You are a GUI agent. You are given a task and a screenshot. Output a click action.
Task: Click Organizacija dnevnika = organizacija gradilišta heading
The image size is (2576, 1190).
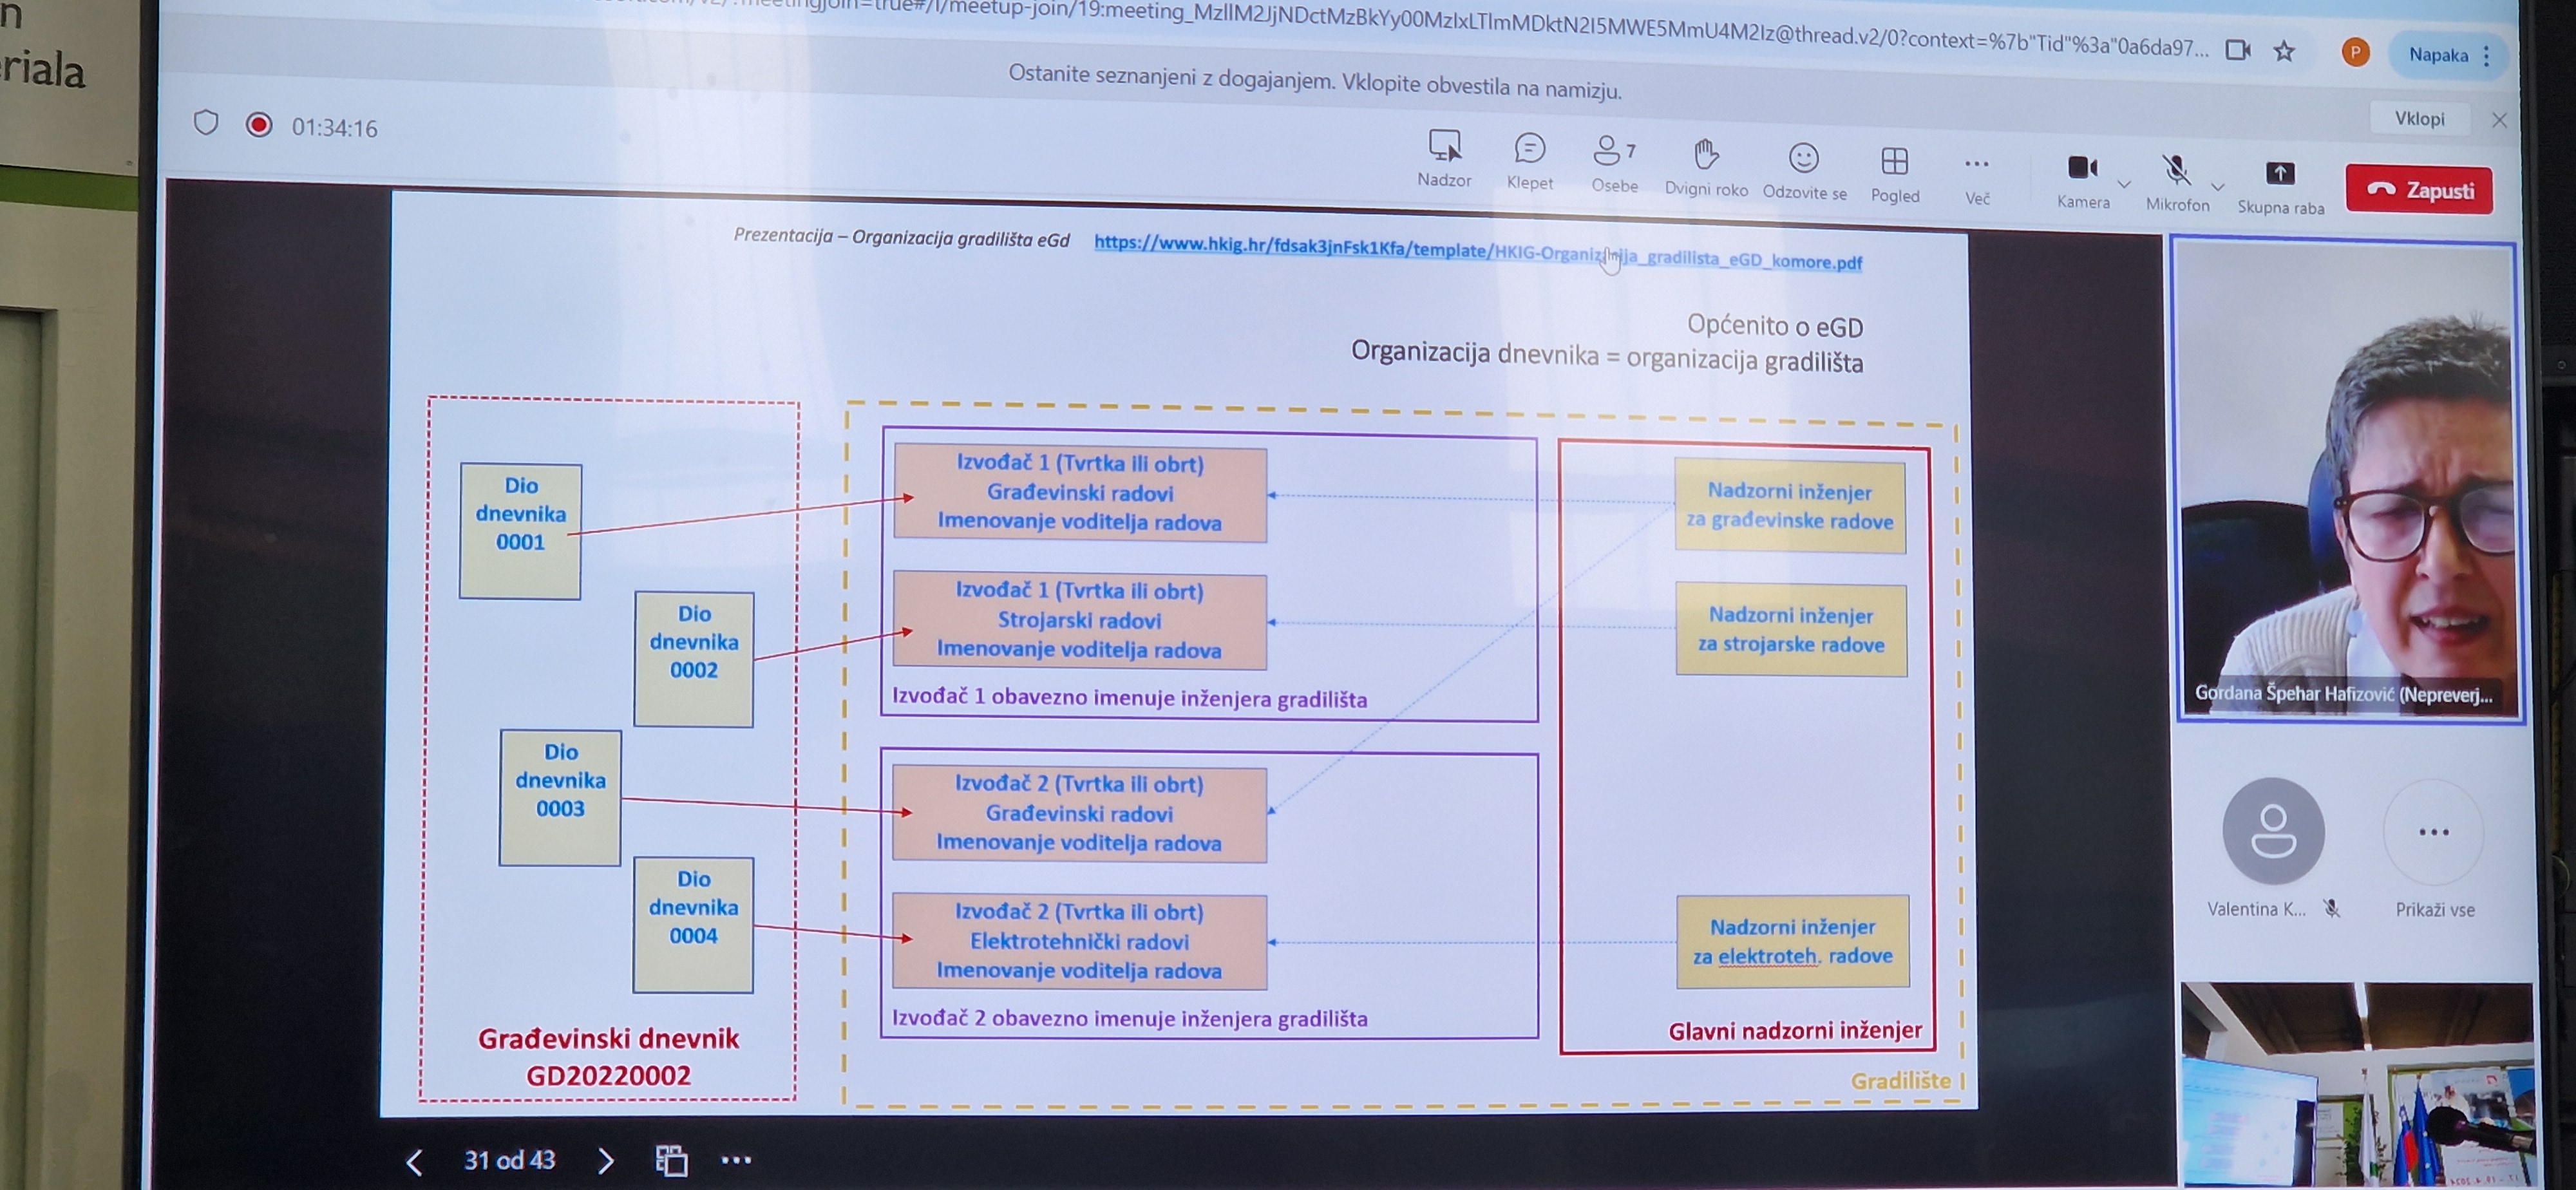click(1607, 356)
